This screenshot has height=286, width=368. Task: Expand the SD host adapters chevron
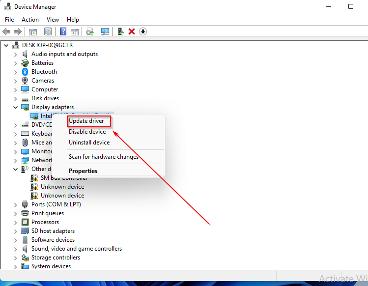coord(16,231)
